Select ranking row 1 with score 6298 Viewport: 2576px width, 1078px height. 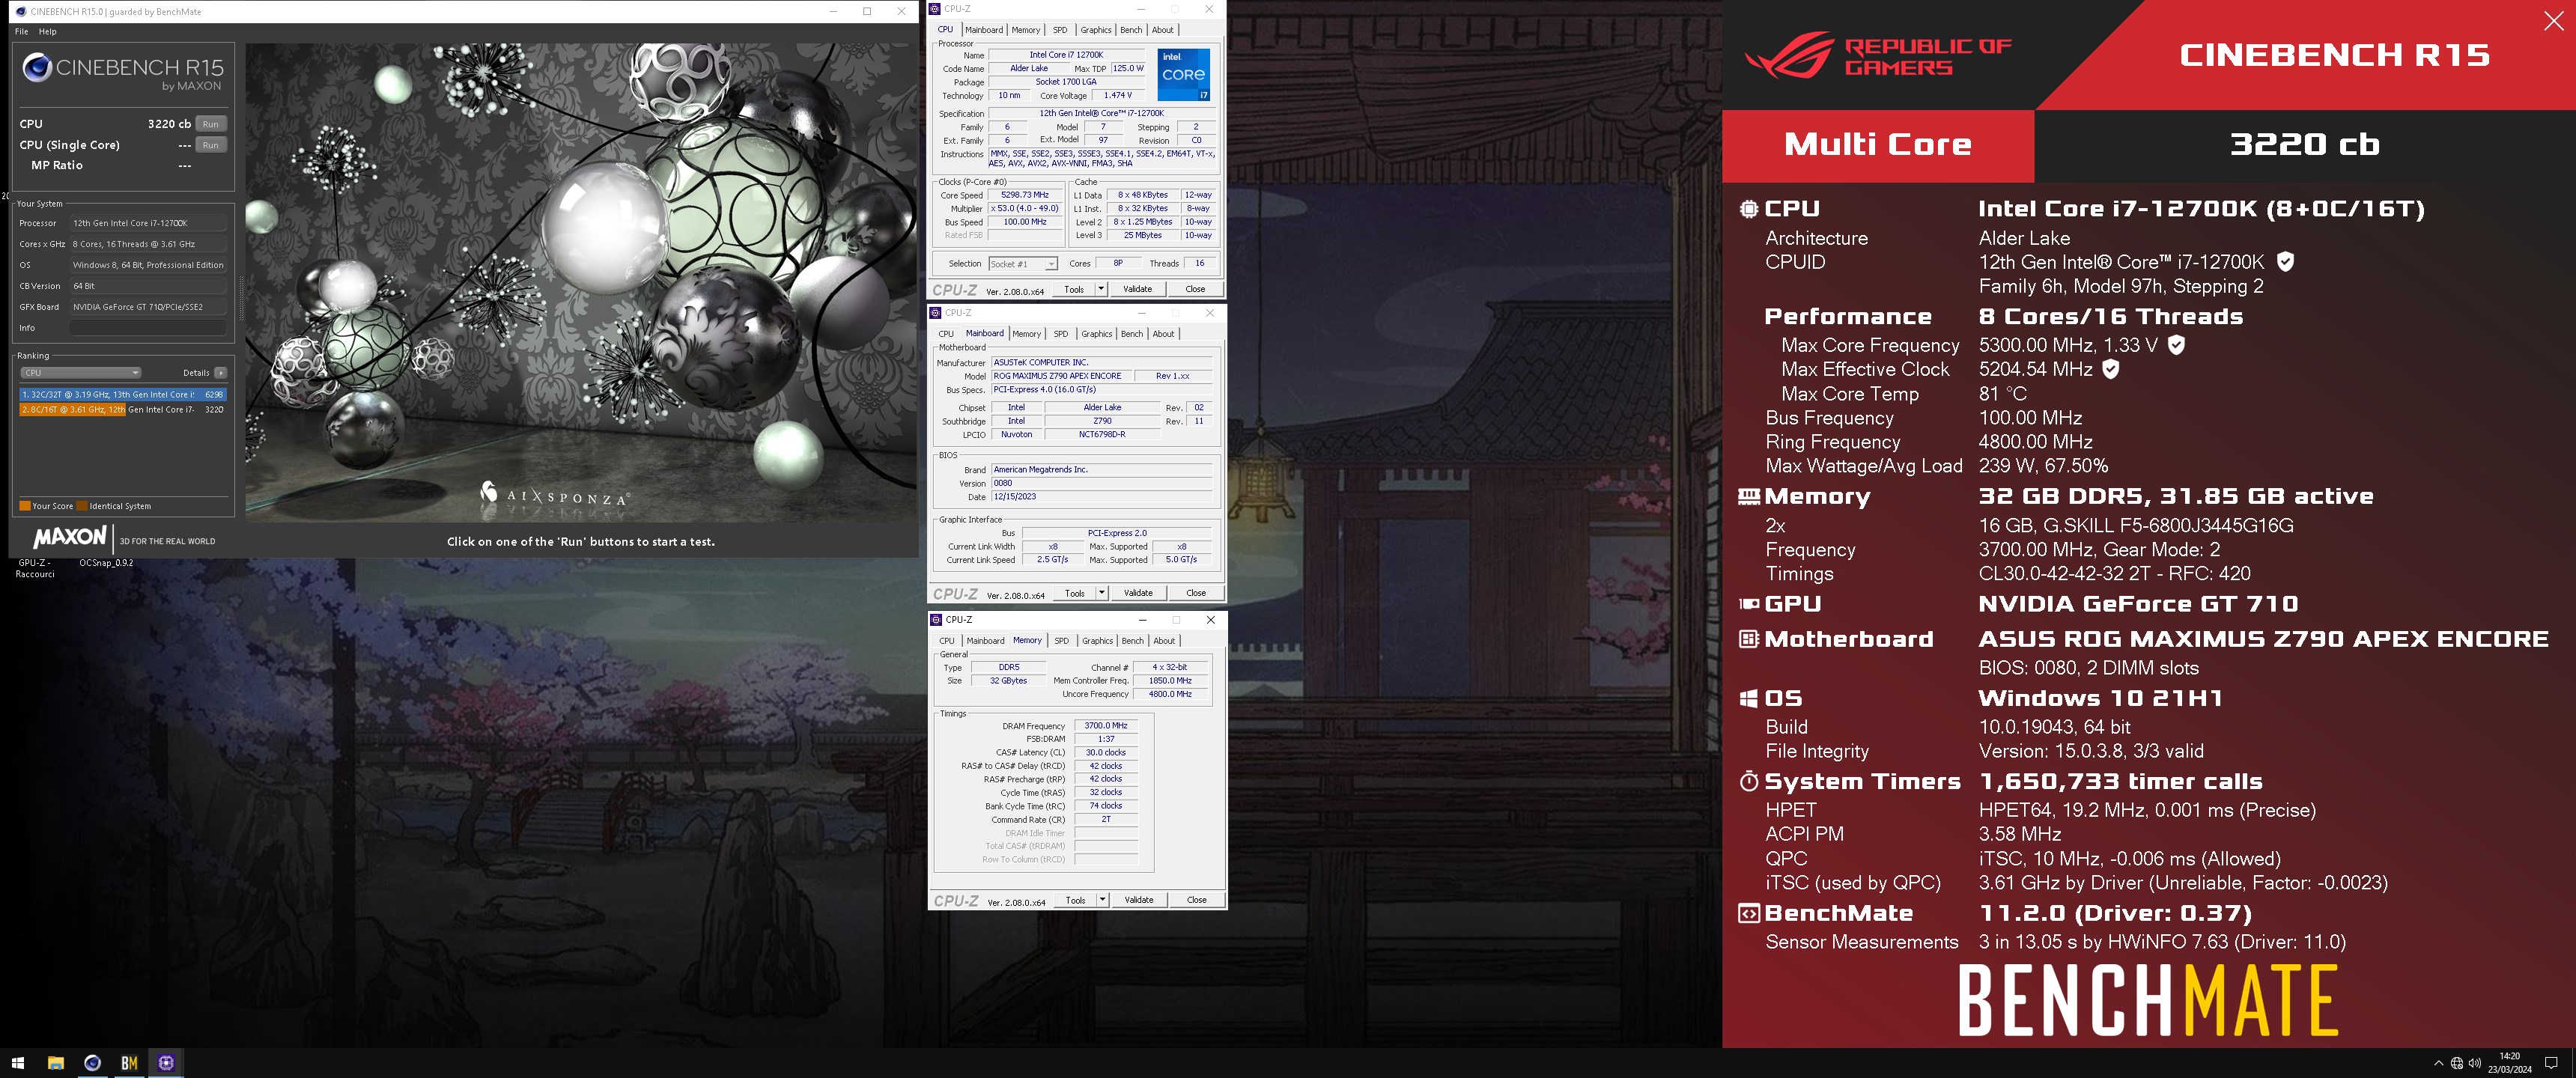pos(122,395)
